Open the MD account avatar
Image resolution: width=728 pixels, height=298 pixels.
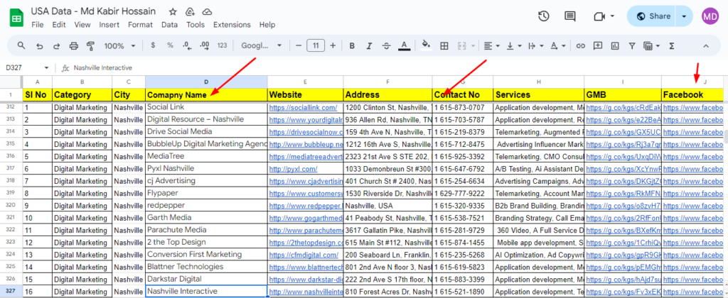710,16
